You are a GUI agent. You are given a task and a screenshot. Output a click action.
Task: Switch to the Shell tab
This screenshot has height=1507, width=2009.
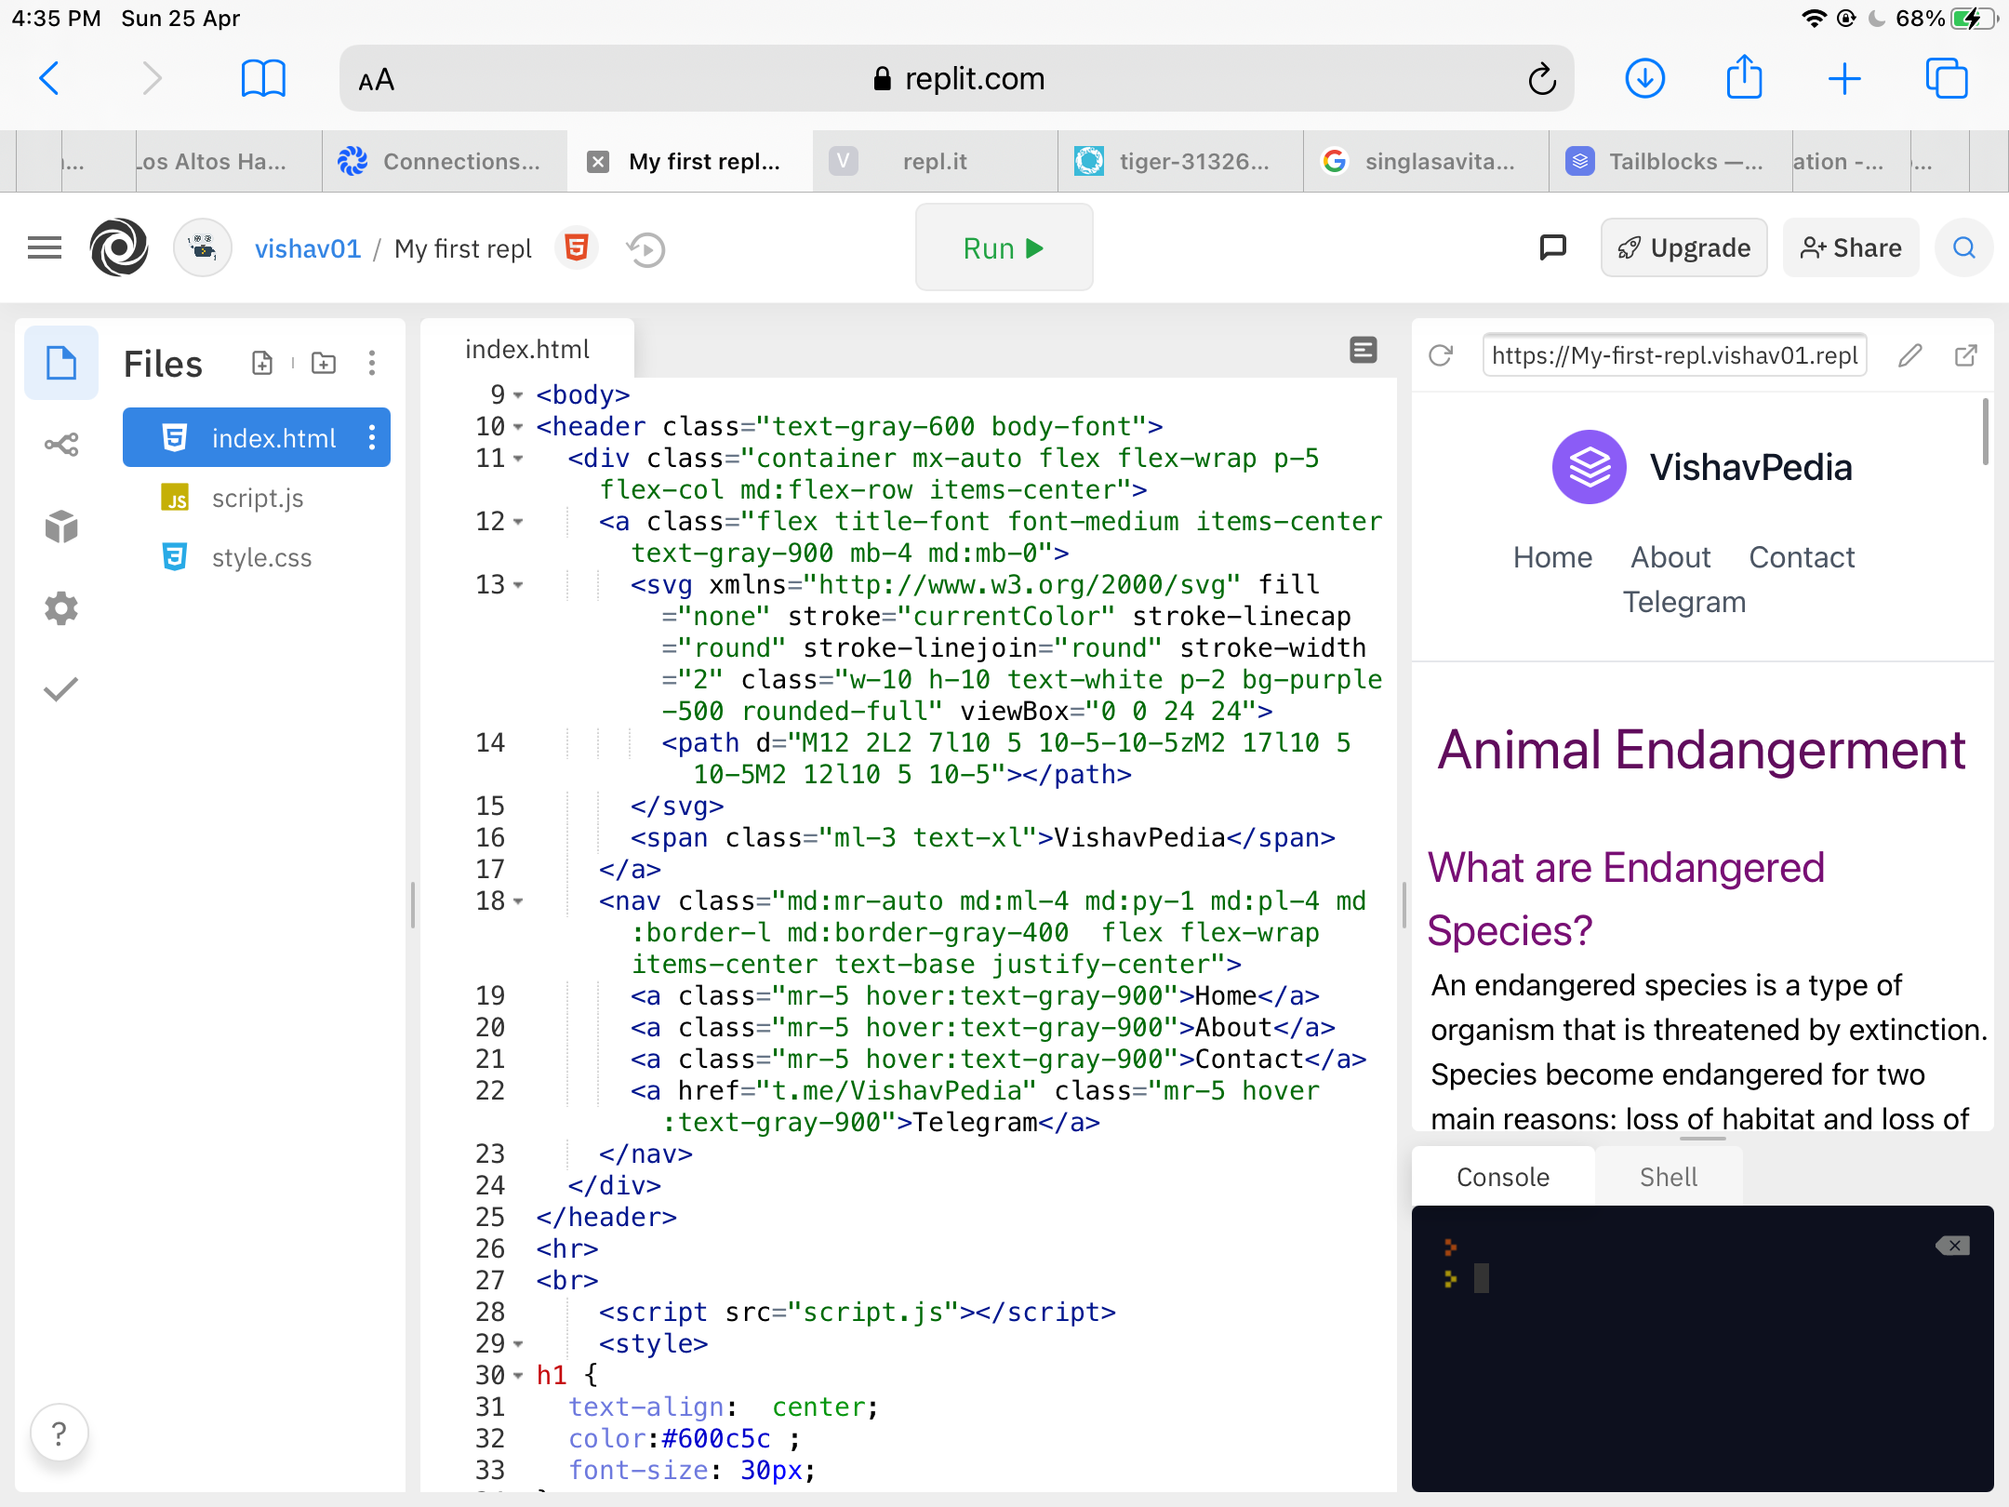(x=1669, y=1176)
